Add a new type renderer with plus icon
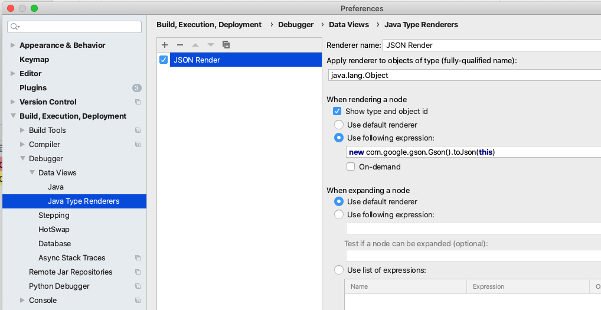 [165, 45]
